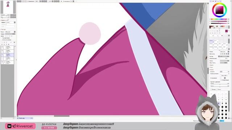Select the highlighted brush size dot

coord(219,103)
